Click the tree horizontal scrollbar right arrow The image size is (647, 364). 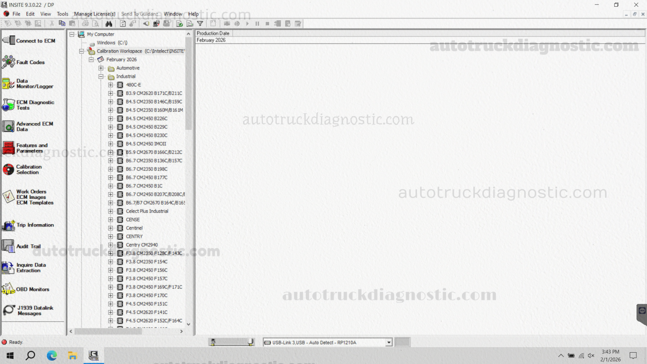182,332
